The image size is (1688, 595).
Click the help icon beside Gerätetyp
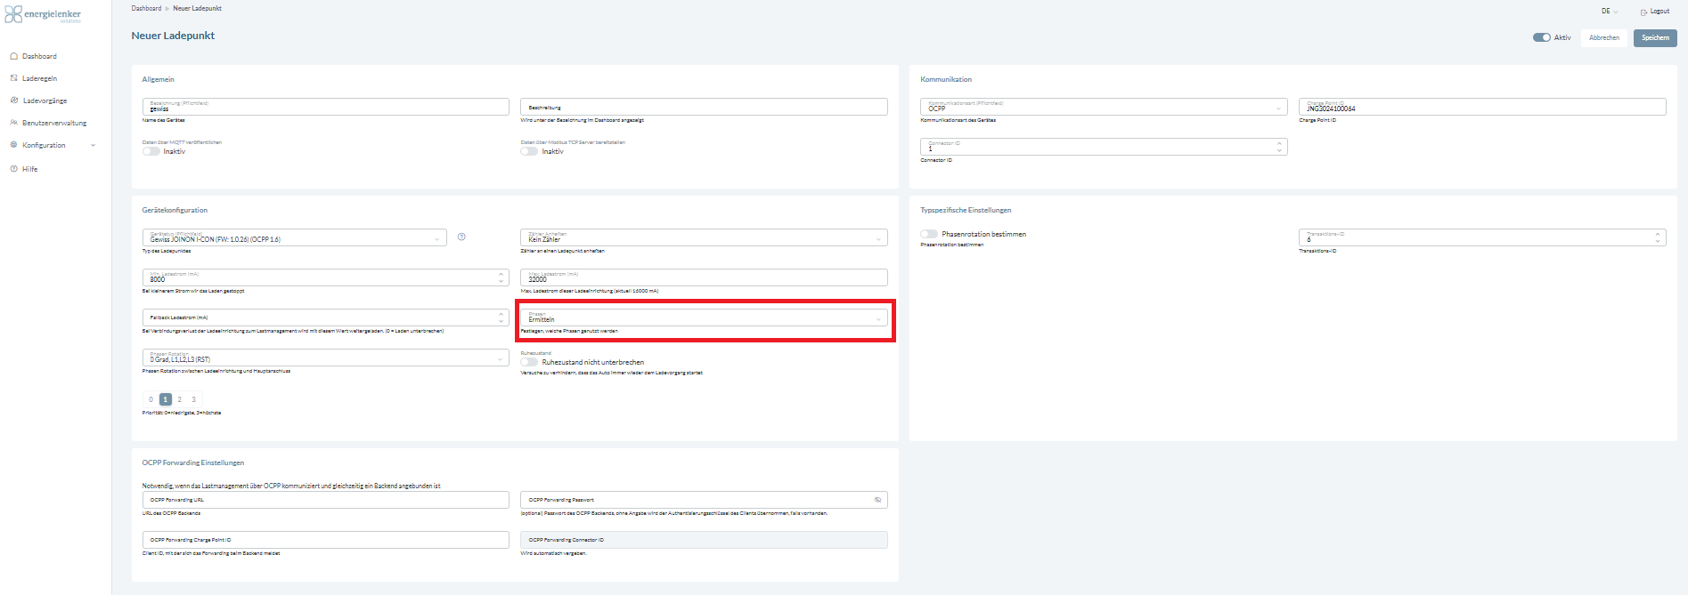(461, 237)
